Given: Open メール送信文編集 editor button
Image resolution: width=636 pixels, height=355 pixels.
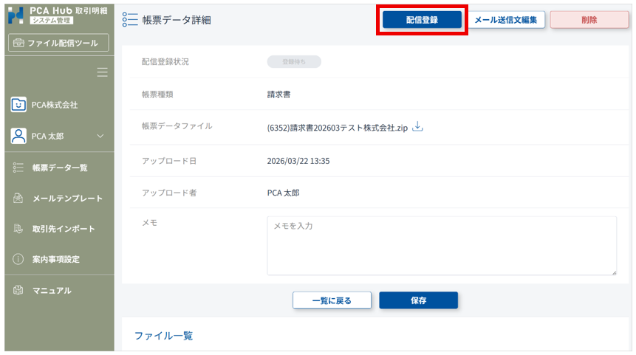Looking at the screenshot, I should tap(507, 20).
